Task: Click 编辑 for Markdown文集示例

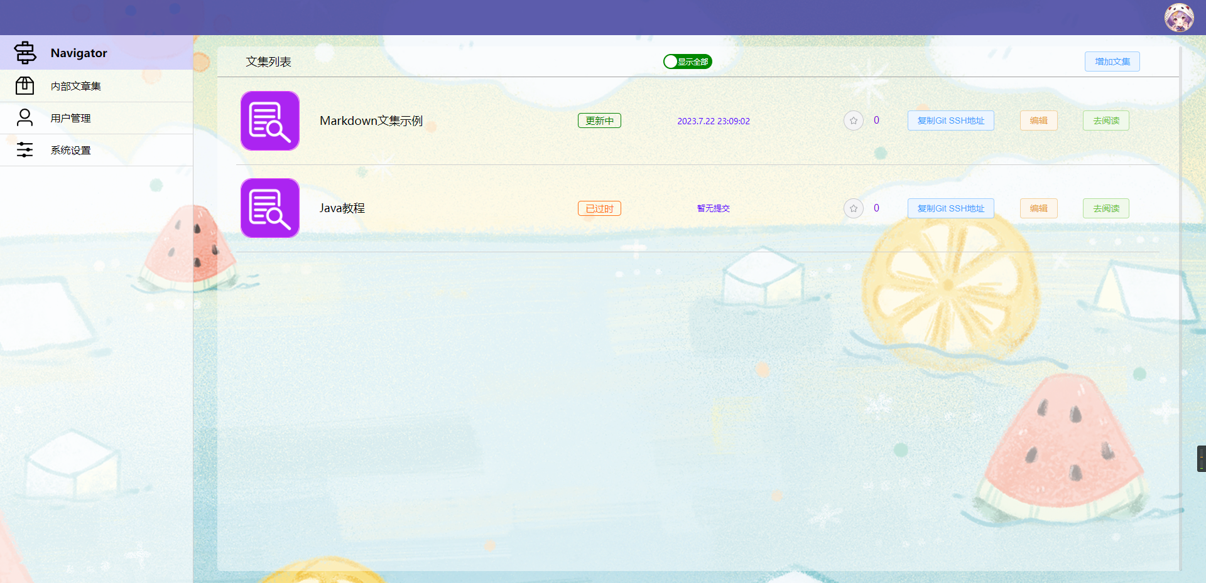Action: (1039, 120)
